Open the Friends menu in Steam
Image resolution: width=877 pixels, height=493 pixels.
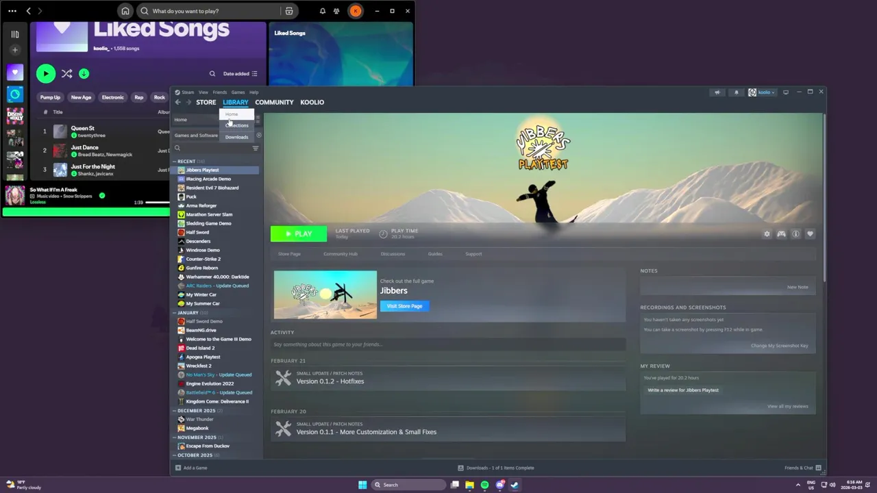click(220, 92)
